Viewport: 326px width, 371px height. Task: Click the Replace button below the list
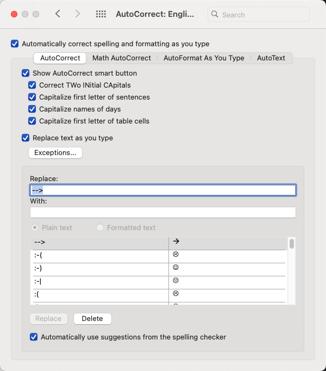48,319
